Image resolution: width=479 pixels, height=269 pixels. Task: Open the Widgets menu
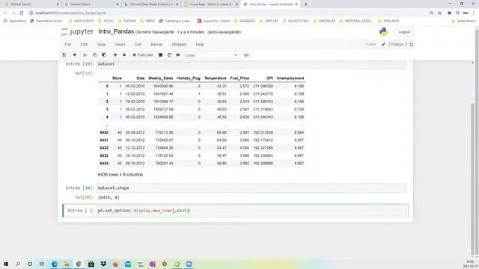(179, 45)
